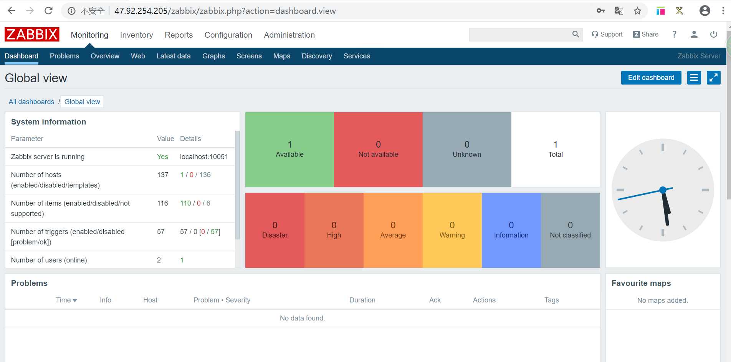
Task: Open All dashboards breadcrumb
Action: coord(31,102)
